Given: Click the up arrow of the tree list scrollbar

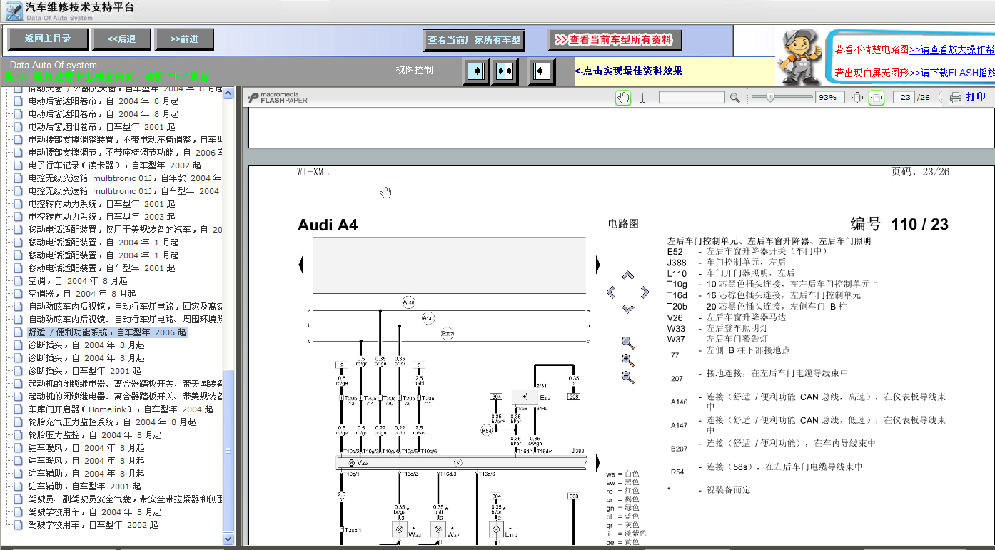Looking at the screenshot, I should (x=228, y=93).
